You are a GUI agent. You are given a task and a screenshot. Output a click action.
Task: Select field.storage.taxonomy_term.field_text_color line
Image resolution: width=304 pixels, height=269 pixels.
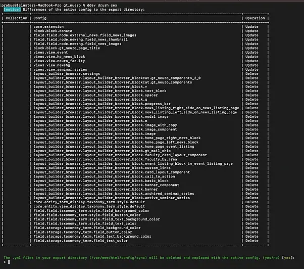pos(81,241)
